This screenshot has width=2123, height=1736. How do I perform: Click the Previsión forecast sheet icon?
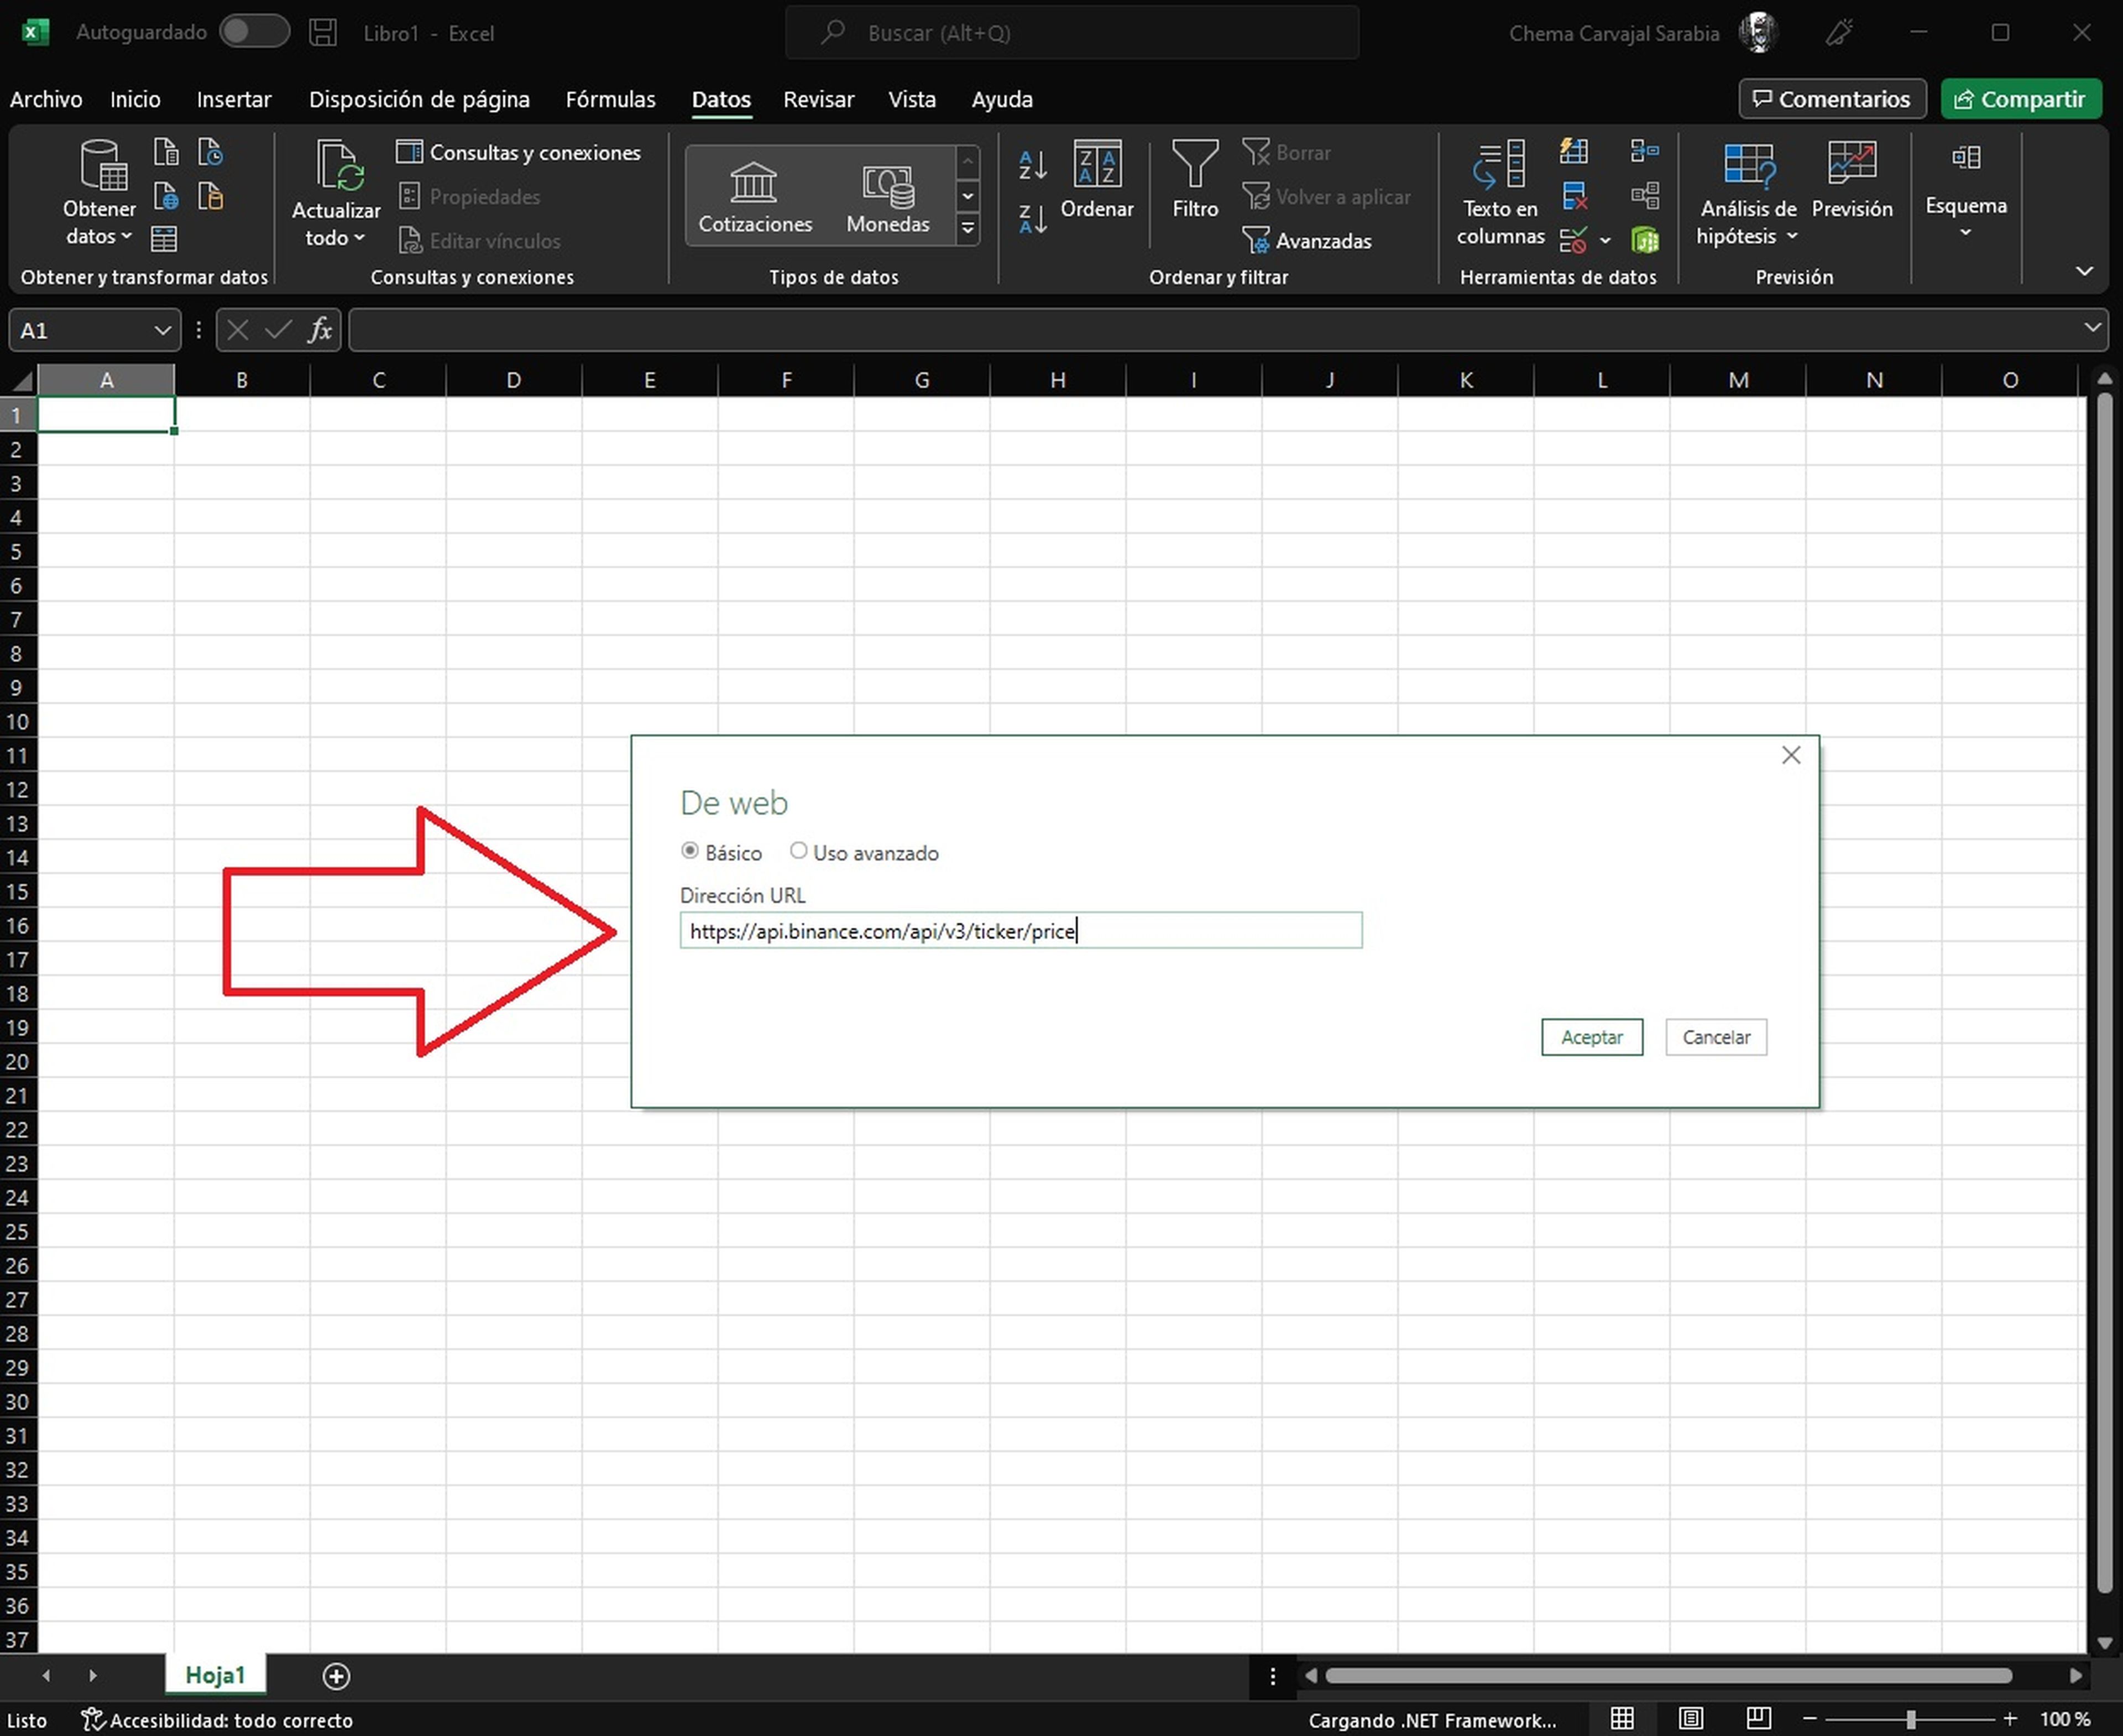(x=1851, y=180)
